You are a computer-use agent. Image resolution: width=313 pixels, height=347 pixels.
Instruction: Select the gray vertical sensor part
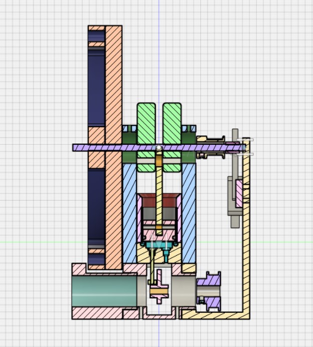click(x=235, y=178)
